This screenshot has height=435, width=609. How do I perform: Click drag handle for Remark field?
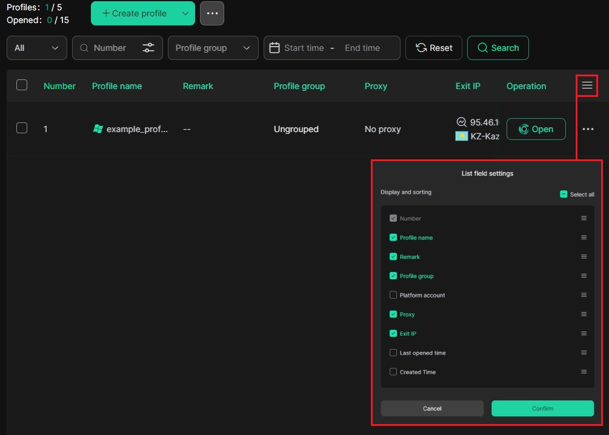click(584, 257)
